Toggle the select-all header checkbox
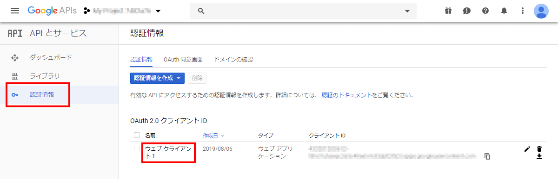Screen dimensions: 558x179 pyautogui.click(x=137, y=135)
